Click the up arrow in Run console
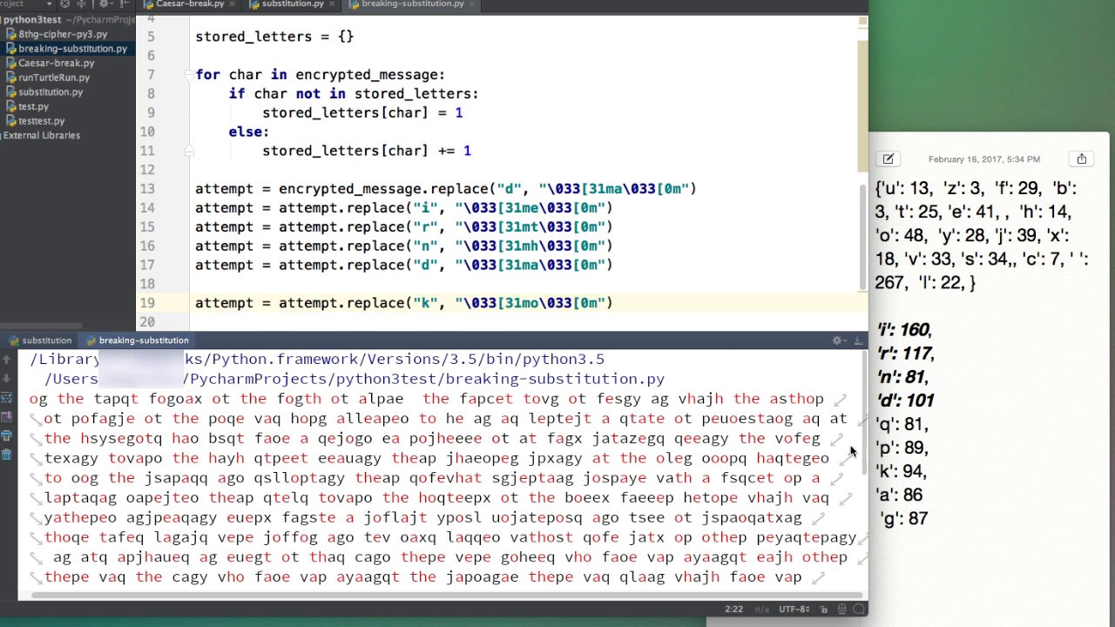1115x627 pixels. click(7, 360)
